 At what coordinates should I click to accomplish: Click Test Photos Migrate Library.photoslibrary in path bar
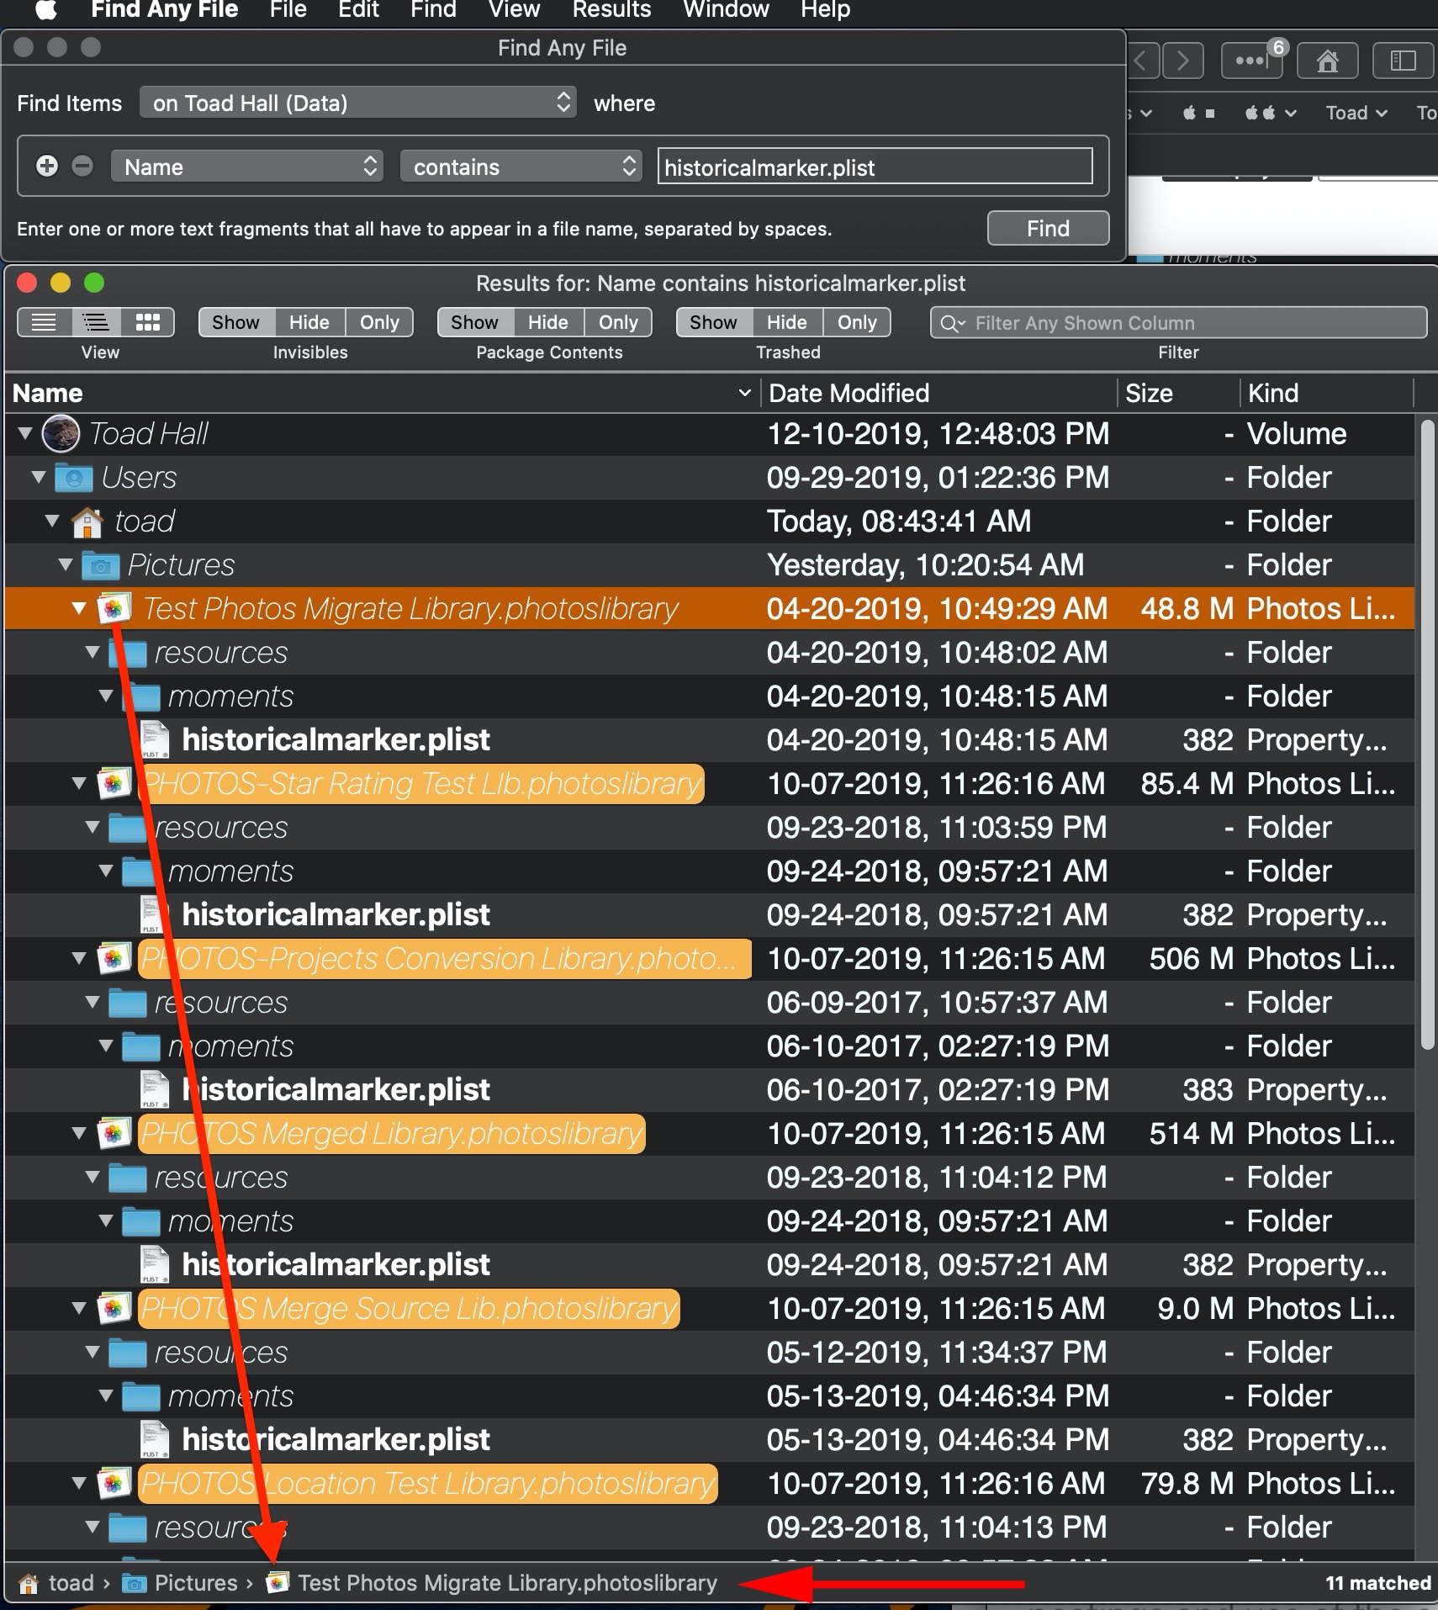click(507, 1583)
